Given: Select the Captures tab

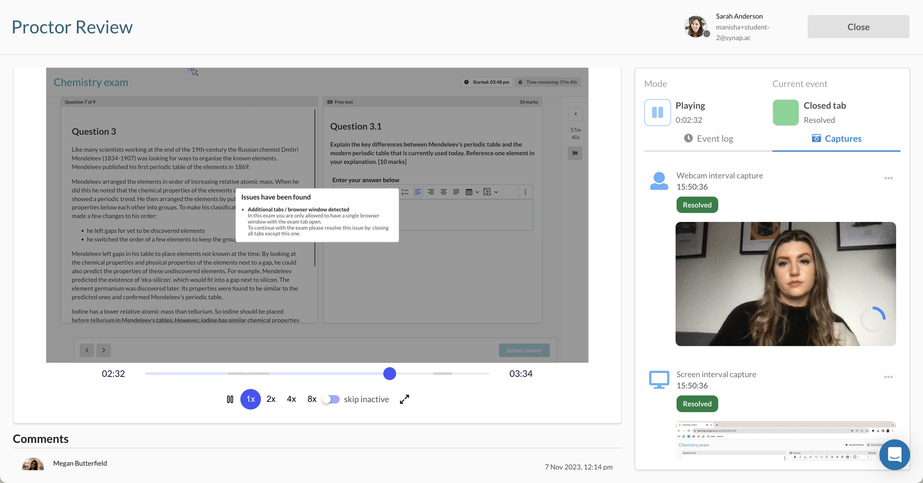Looking at the screenshot, I should [x=836, y=138].
